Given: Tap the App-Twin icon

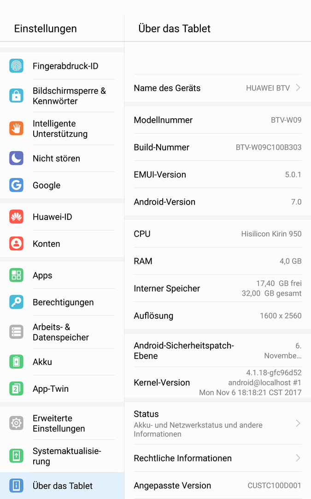Looking at the screenshot, I should pyautogui.click(x=16, y=389).
